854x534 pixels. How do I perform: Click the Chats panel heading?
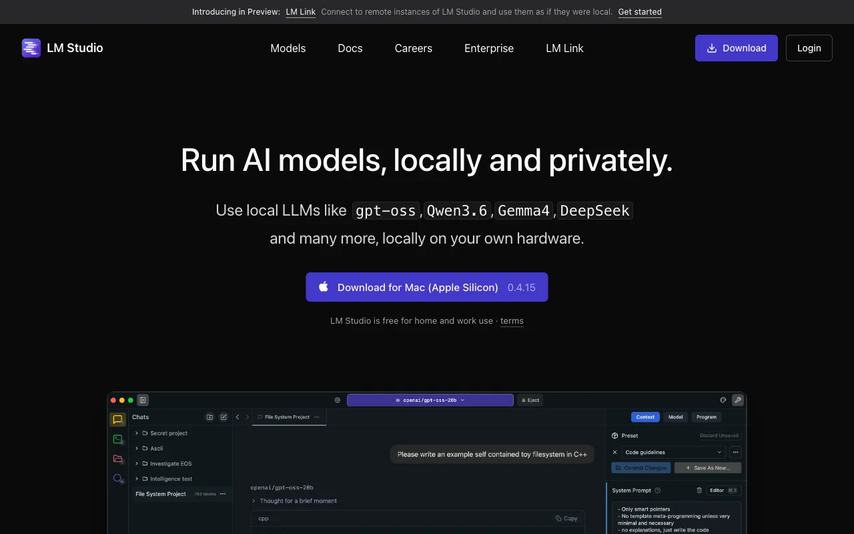pyautogui.click(x=141, y=417)
